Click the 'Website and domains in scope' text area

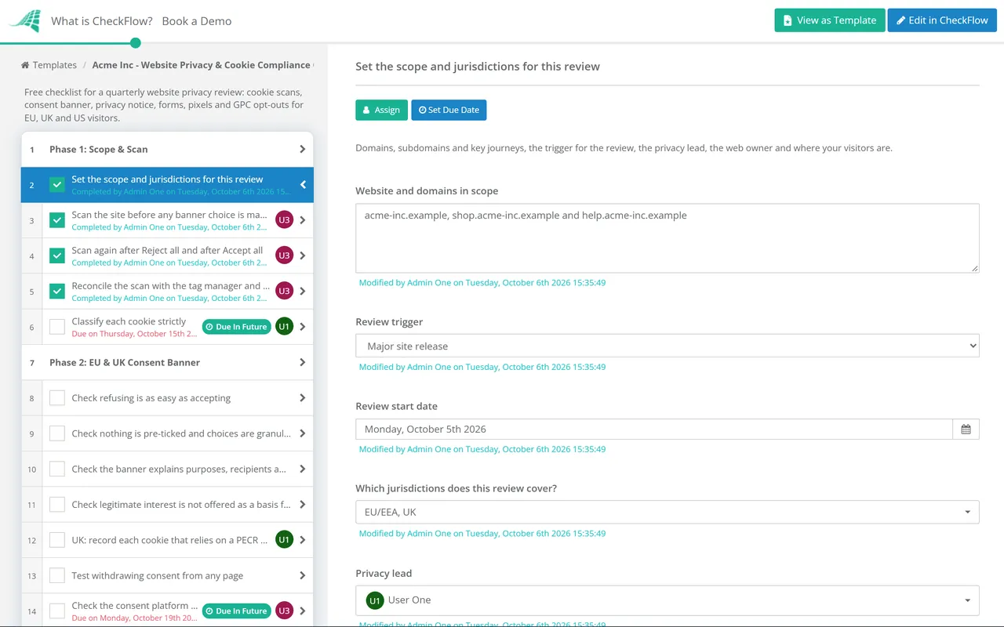pos(668,238)
